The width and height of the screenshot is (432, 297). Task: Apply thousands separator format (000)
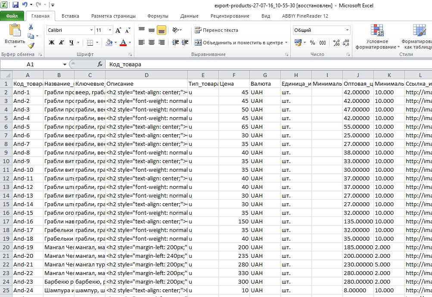tap(322, 43)
